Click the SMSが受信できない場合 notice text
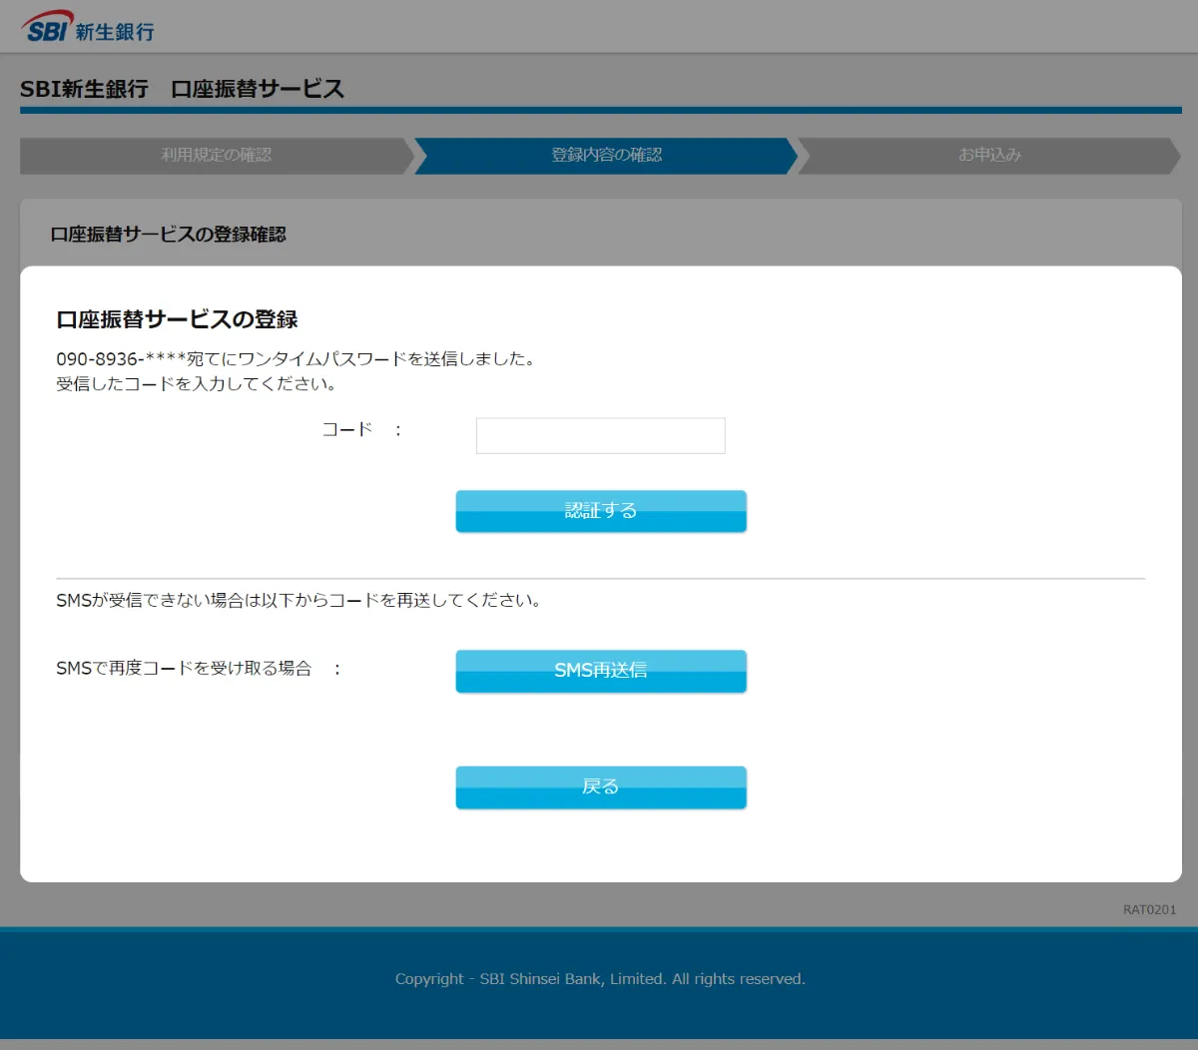The width and height of the screenshot is (1198, 1050). (299, 601)
